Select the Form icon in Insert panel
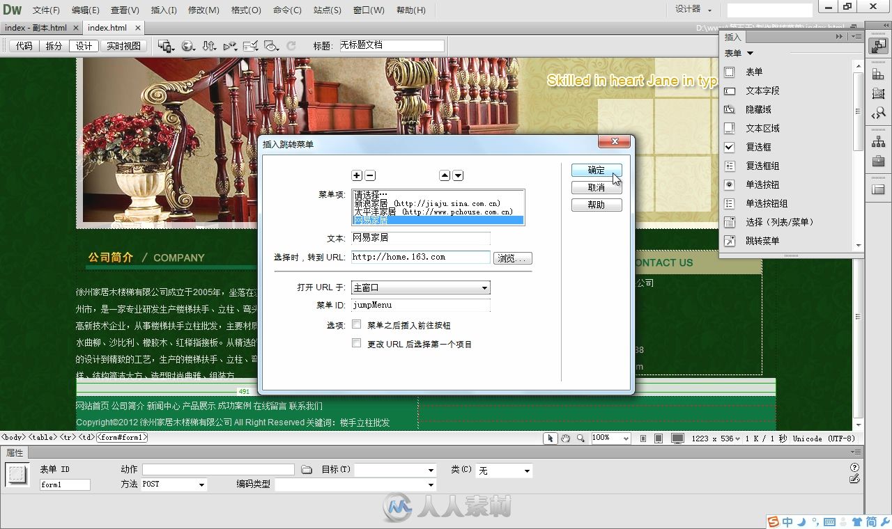Screen dimensions: 892x529 (x=730, y=72)
